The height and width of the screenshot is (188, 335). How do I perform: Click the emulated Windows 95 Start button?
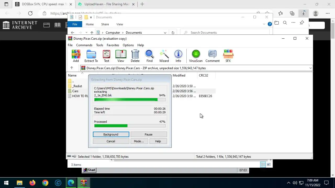click(x=89, y=170)
